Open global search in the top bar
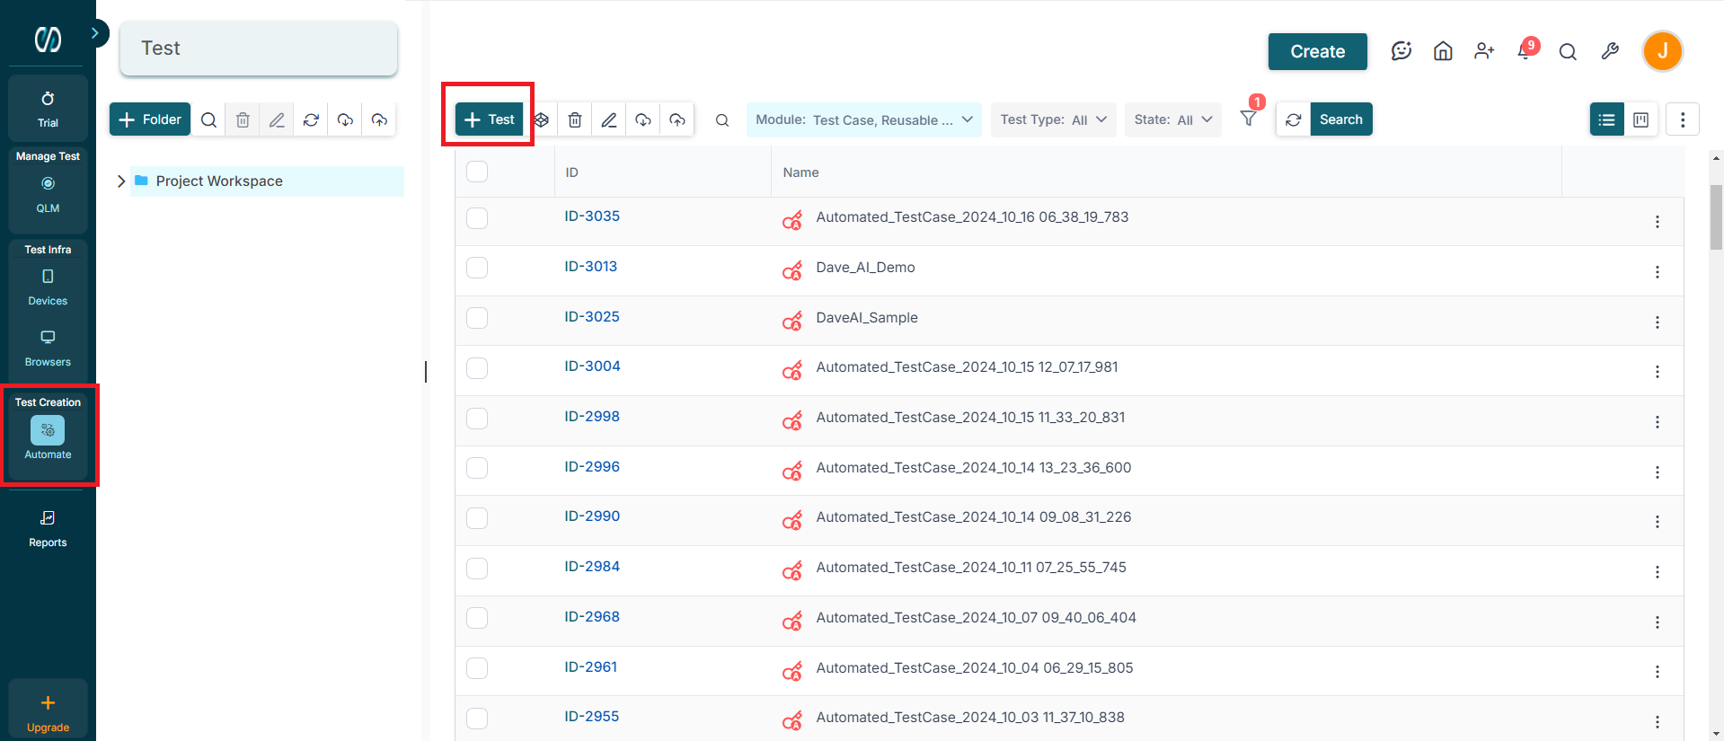The height and width of the screenshot is (741, 1724). click(x=1568, y=52)
